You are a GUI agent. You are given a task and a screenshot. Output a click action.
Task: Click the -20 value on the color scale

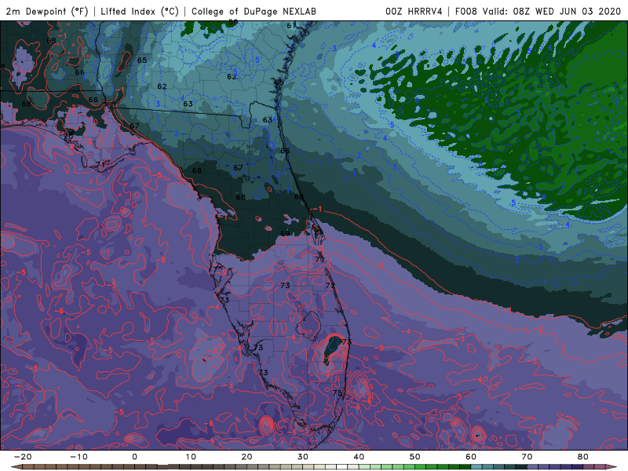[23, 457]
